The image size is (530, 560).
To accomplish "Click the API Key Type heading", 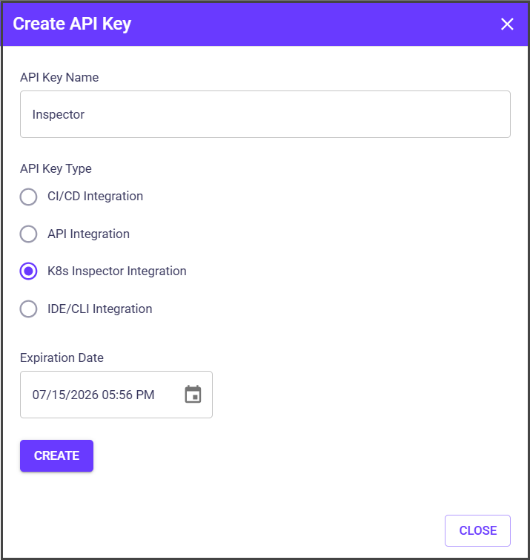I will click(56, 168).
